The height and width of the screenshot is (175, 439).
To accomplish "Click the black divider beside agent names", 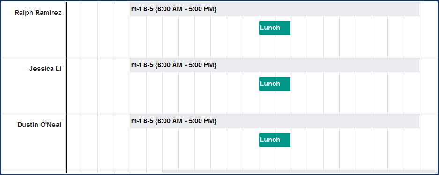I will [67, 88].
